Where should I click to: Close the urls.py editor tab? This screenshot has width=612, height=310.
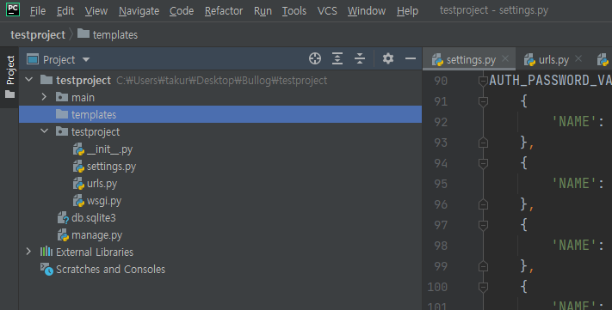pos(578,58)
